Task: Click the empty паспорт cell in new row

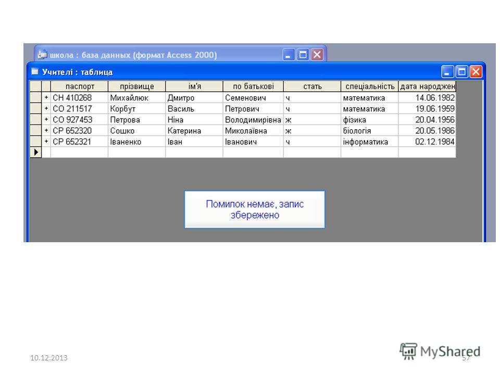Action: pos(79,153)
